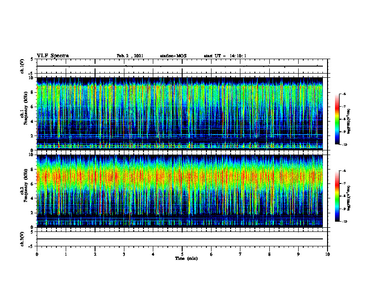This screenshot has width=369, height=285.
Task: Select the date text "Feb. 2, 2021"
Action: click(x=130, y=56)
